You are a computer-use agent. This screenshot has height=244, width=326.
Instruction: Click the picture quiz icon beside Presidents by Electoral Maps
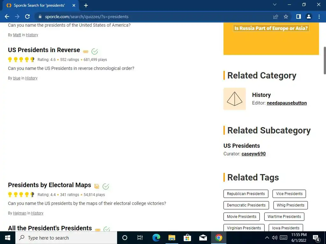coord(97,186)
